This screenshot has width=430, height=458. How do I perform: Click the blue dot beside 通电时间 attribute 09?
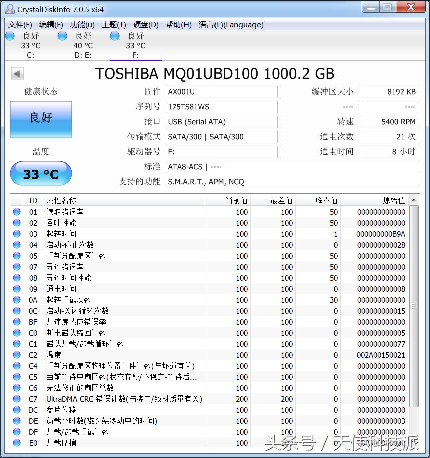[x=16, y=289]
